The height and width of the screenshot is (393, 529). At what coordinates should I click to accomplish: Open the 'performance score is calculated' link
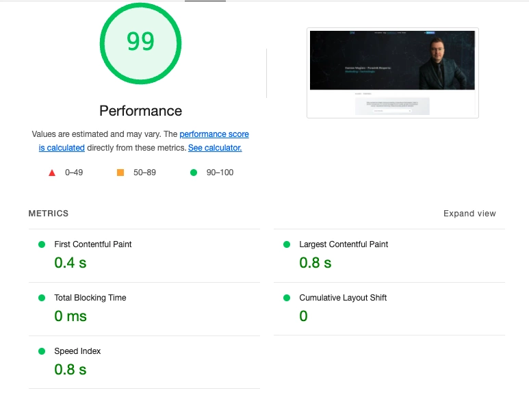pos(214,134)
